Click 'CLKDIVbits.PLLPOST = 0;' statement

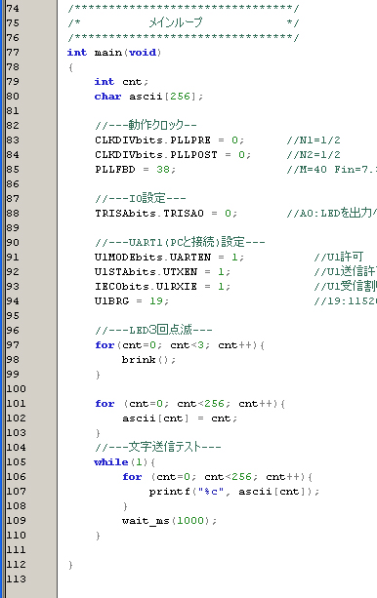[x=173, y=154]
